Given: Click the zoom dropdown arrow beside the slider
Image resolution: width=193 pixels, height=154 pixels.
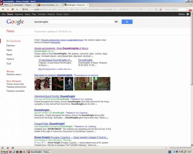Looking at the screenshot, I should [166, 148].
